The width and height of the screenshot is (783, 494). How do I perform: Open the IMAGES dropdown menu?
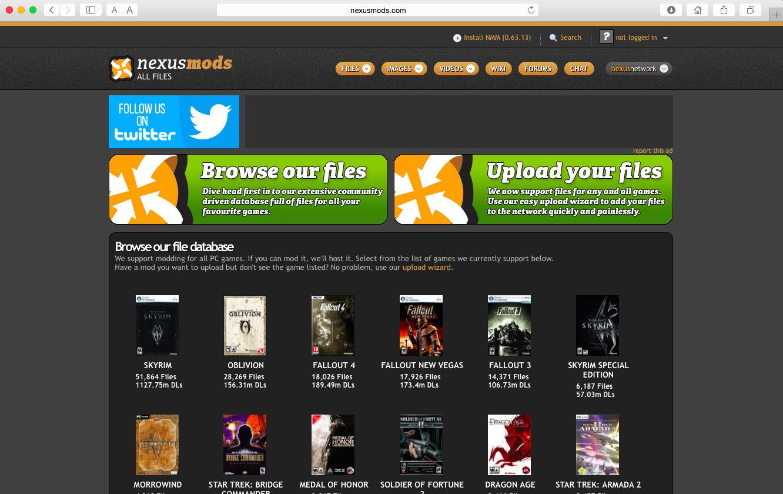click(404, 69)
